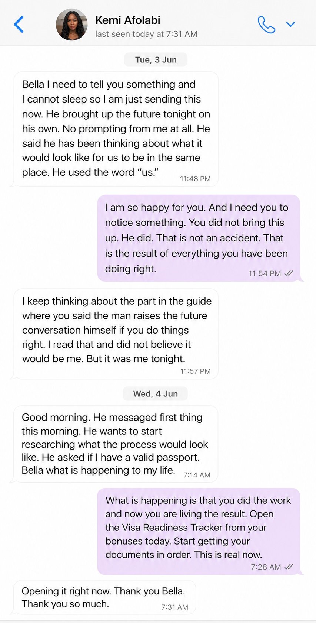Open contact info via Kemi Afolabi name
316x623 pixels.
pyautogui.click(x=128, y=20)
